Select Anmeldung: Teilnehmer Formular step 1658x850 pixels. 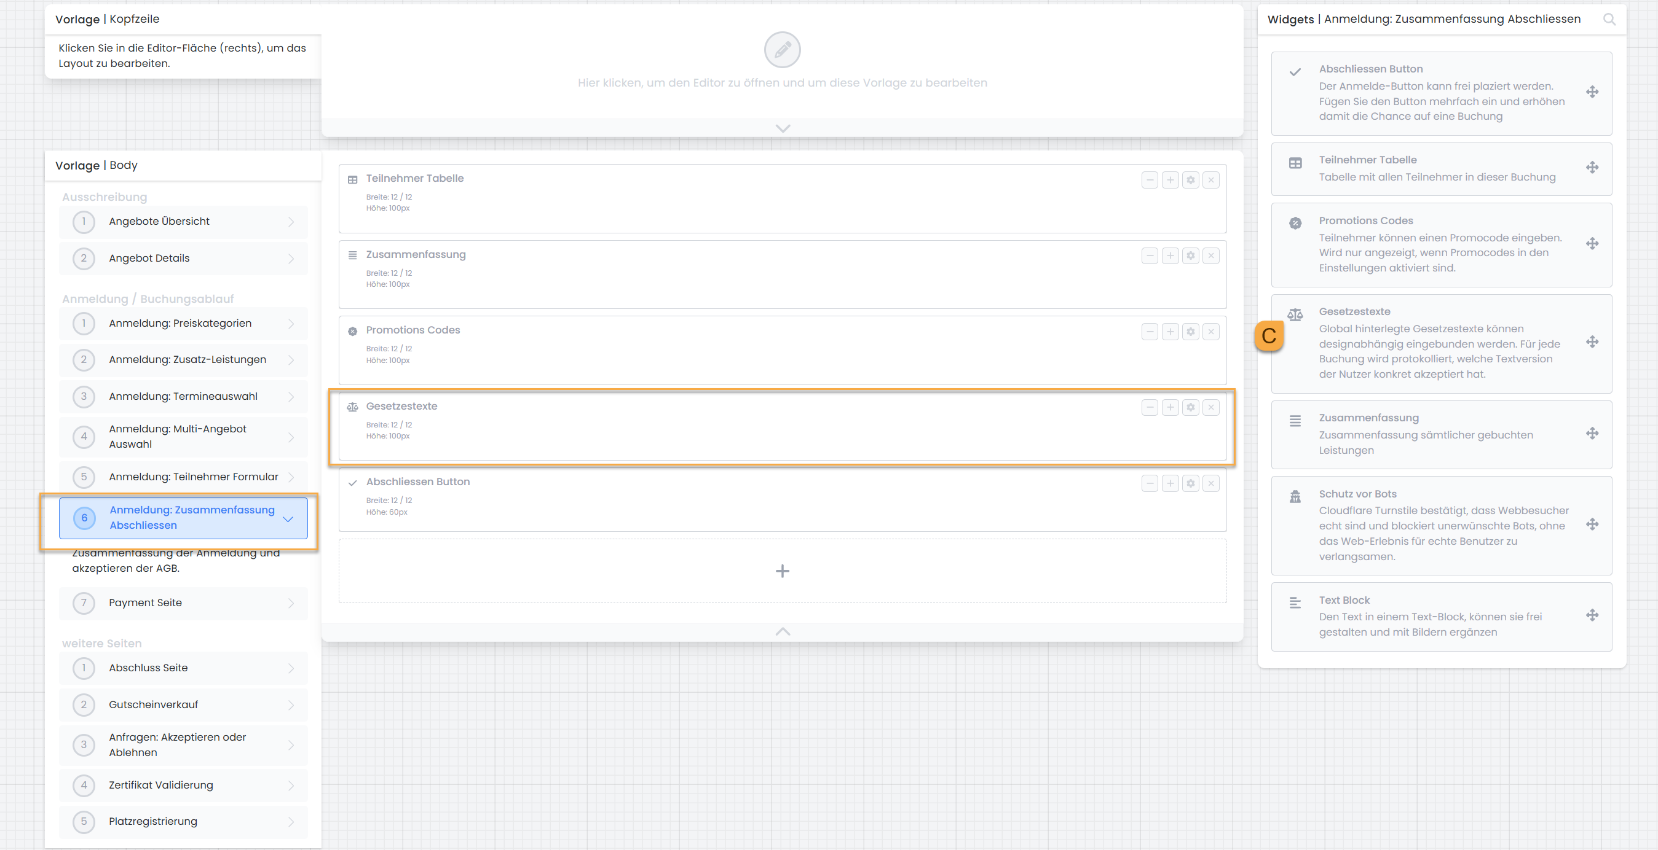pos(183,477)
